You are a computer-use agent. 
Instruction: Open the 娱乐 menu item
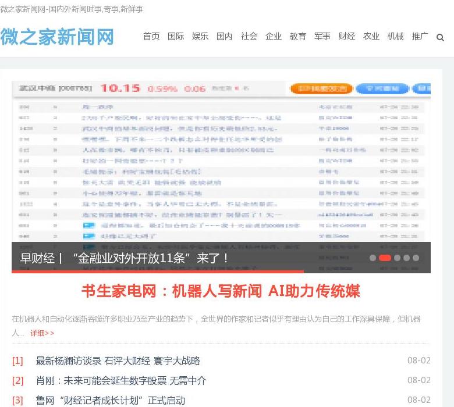click(200, 37)
